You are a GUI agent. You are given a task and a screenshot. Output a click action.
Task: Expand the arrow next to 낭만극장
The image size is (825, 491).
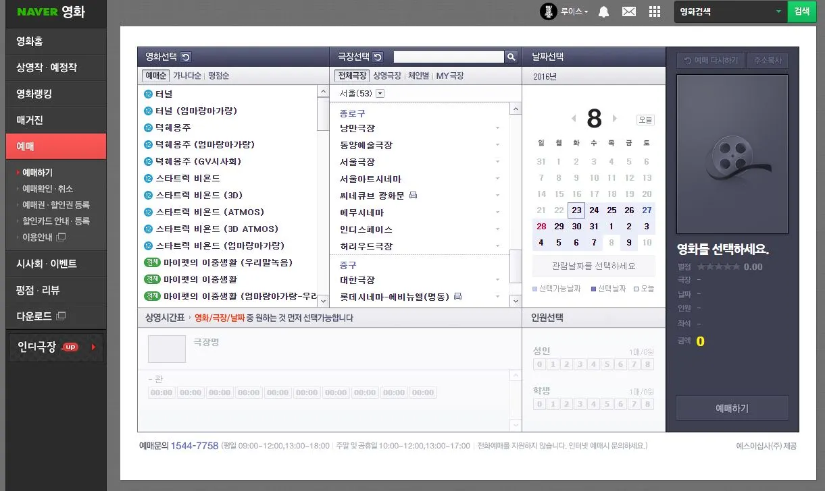pyautogui.click(x=498, y=128)
